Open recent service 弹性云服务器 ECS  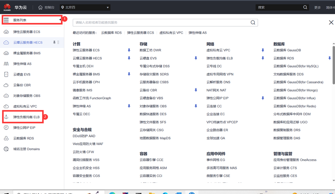[x=140, y=33]
